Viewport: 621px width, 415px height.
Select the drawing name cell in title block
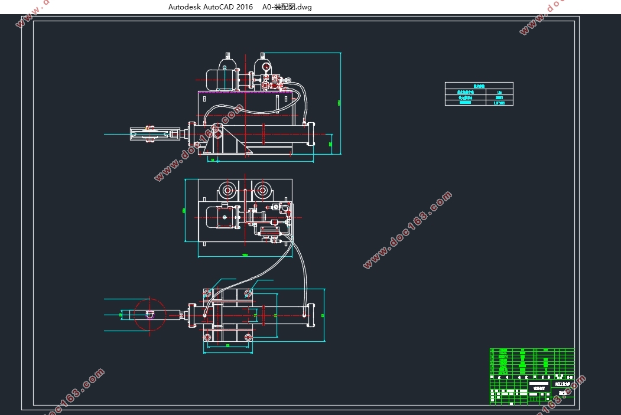[x=539, y=385]
